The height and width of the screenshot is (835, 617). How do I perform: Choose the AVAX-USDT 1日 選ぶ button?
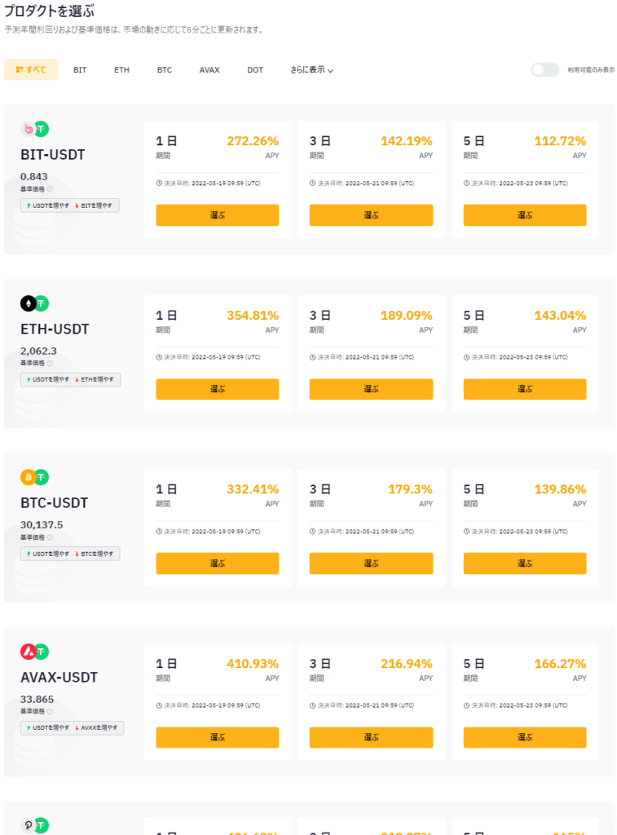(217, 737)
